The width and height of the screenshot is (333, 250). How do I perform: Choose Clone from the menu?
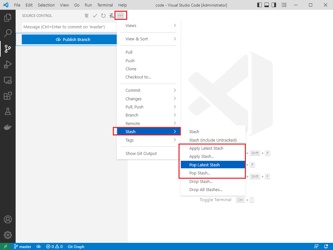(148, 69)
